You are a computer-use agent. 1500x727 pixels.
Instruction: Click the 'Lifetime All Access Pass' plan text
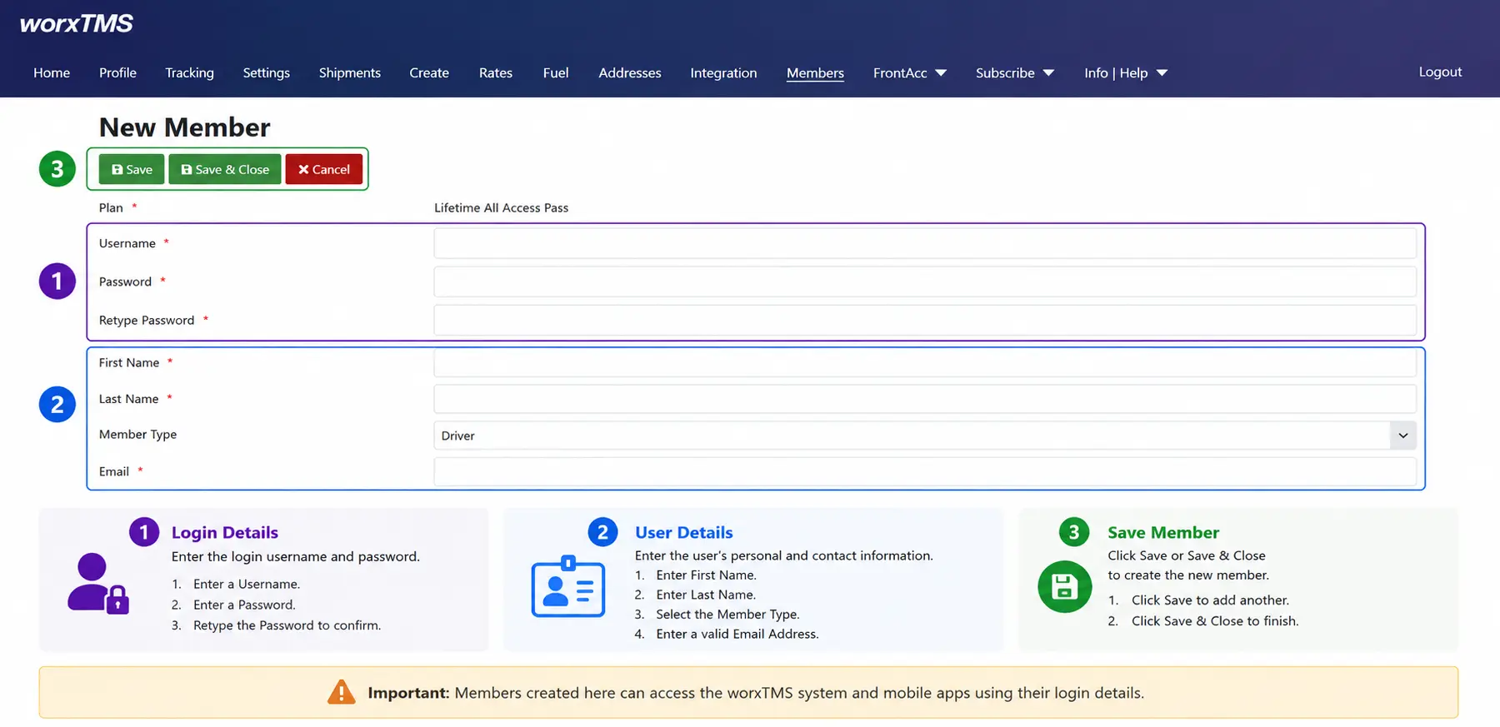click(x=501, y=207)
